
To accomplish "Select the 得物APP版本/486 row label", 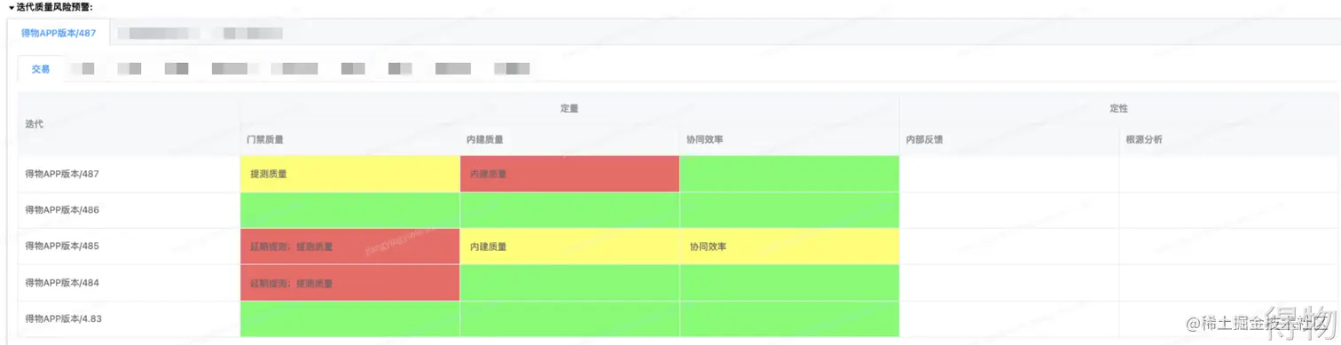I will (61, 210).
